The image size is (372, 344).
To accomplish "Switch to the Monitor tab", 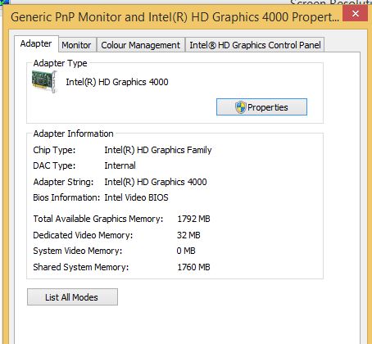I will (x=76, y=45).
